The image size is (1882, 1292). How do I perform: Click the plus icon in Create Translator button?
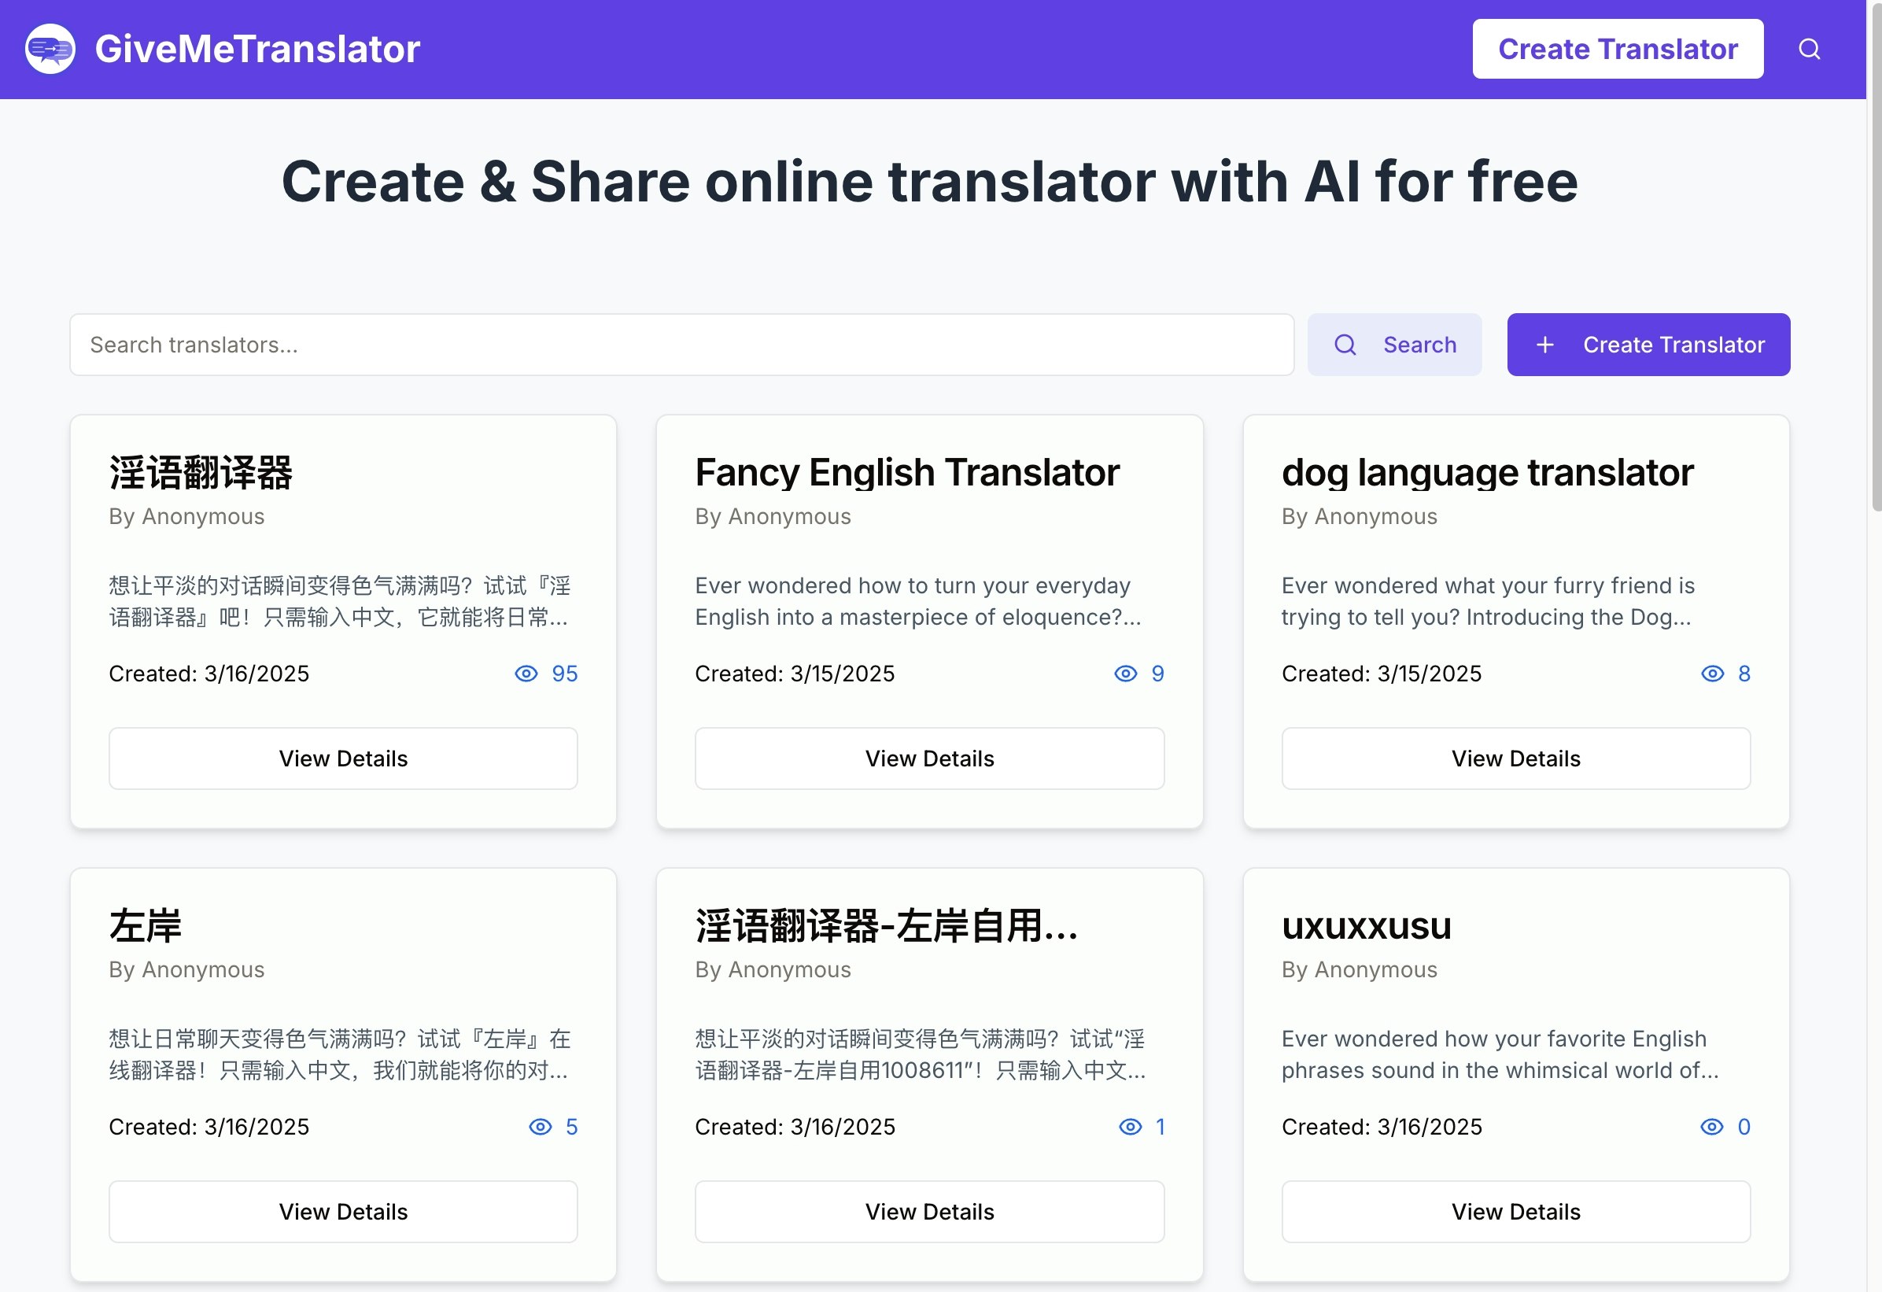[x=1544, y=345]
